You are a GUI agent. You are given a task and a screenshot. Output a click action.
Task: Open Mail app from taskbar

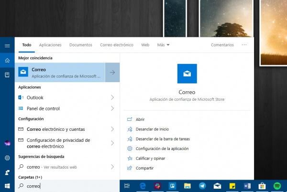(x=217, y=186)
